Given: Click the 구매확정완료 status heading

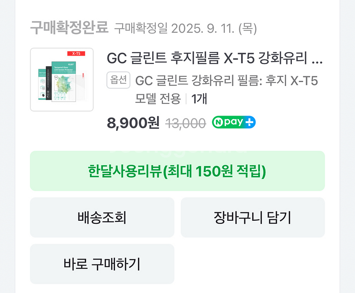Looking at the screenshot, I should (69, 28).
